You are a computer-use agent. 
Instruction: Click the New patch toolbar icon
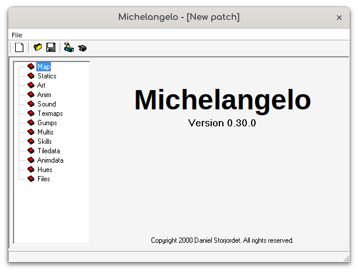click(x=19, y=47)
